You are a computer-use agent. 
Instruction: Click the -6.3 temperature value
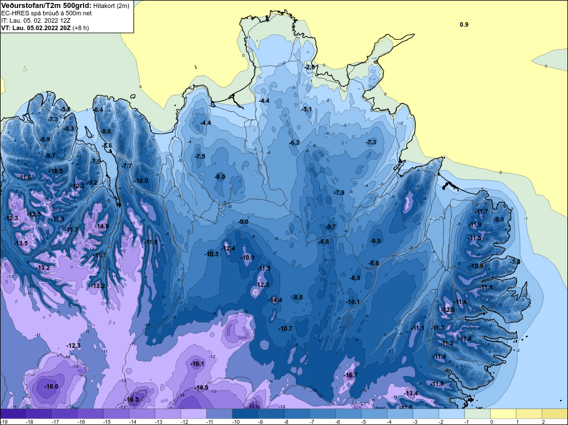tap(294, 143)
